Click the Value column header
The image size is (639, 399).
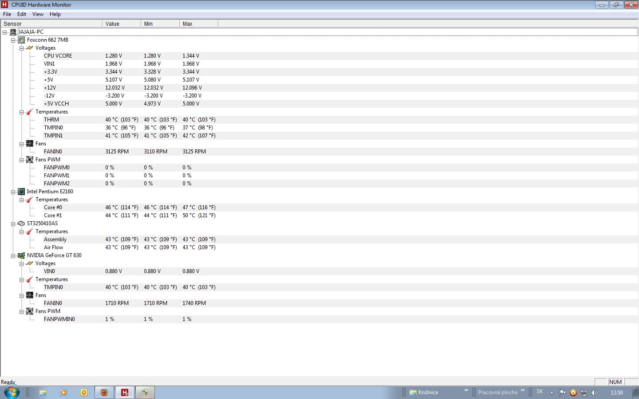122,24
